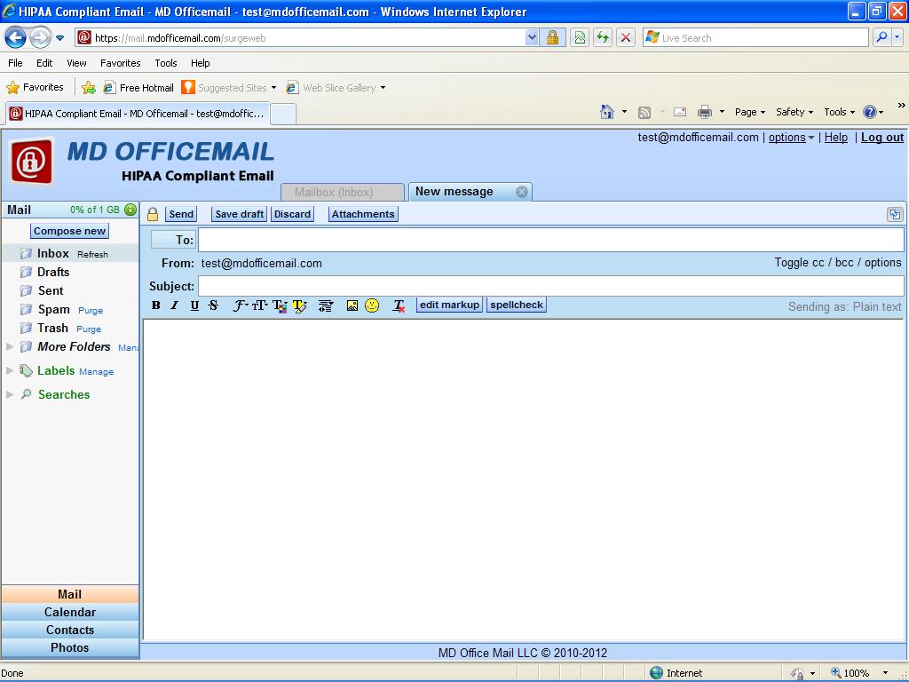The image size is (909, 682).
Task: Toggle cc / bcc / options fields
Action: 837,263
